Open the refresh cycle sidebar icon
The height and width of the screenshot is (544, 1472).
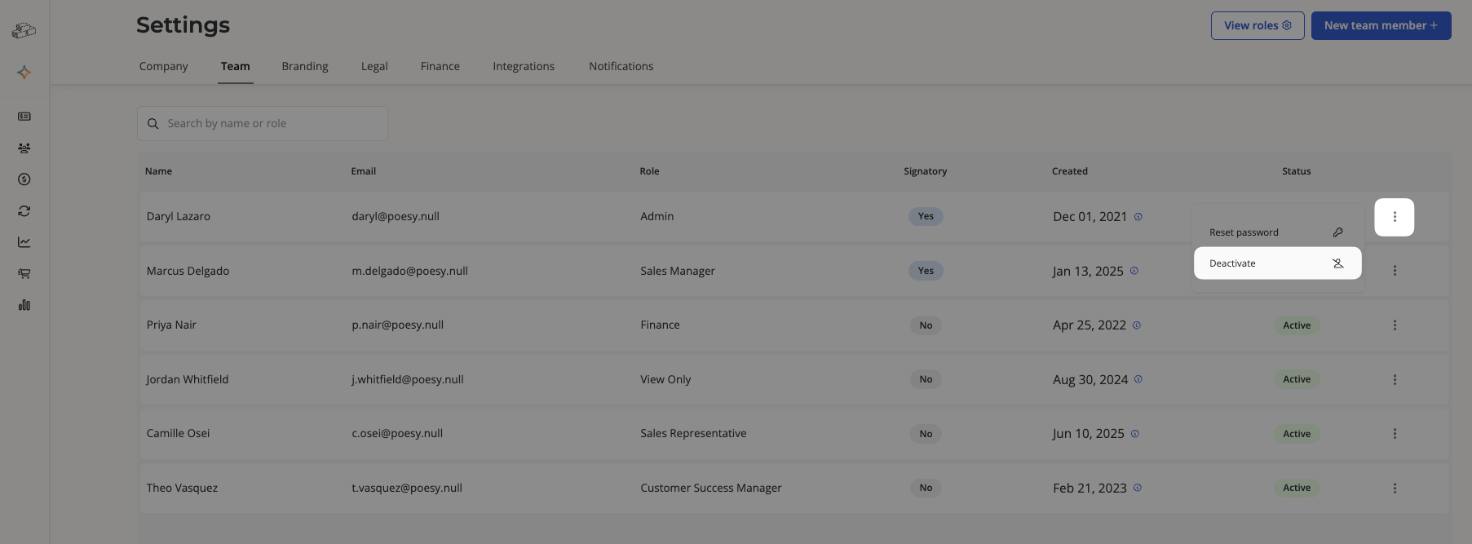pos(24,211)
